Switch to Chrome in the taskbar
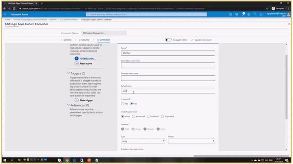The width and height of the screenshot is (293, 164). coord(67,160)
